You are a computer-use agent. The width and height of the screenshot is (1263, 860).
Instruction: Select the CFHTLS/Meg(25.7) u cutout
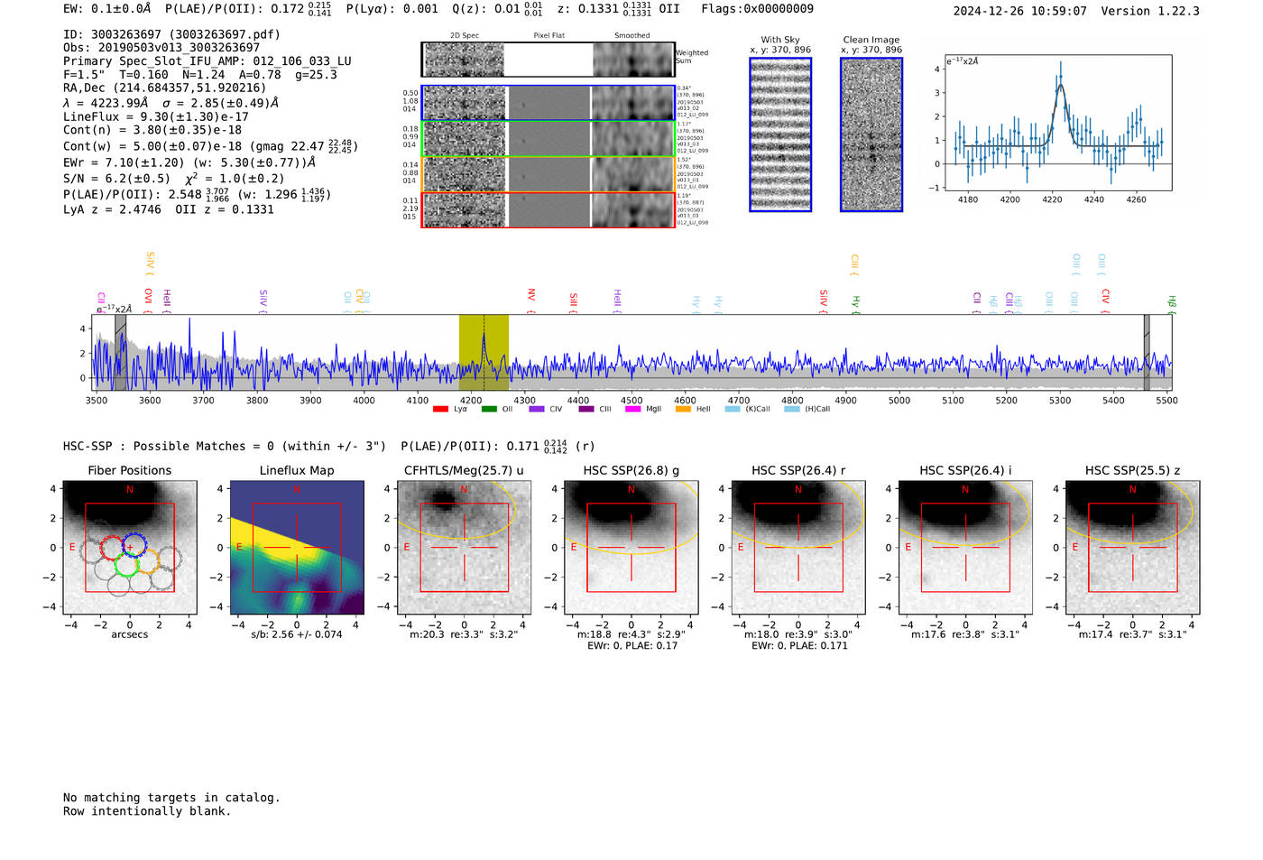(465, 548)
